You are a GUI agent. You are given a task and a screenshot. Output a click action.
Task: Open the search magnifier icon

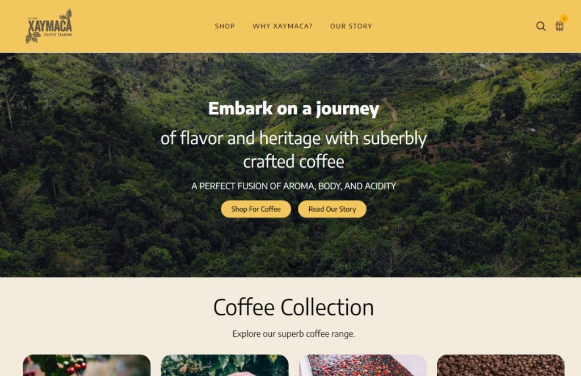click(541, 26)
